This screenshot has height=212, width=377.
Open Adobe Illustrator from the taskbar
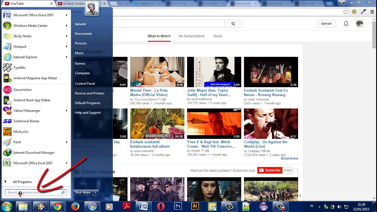click(195, 206)
